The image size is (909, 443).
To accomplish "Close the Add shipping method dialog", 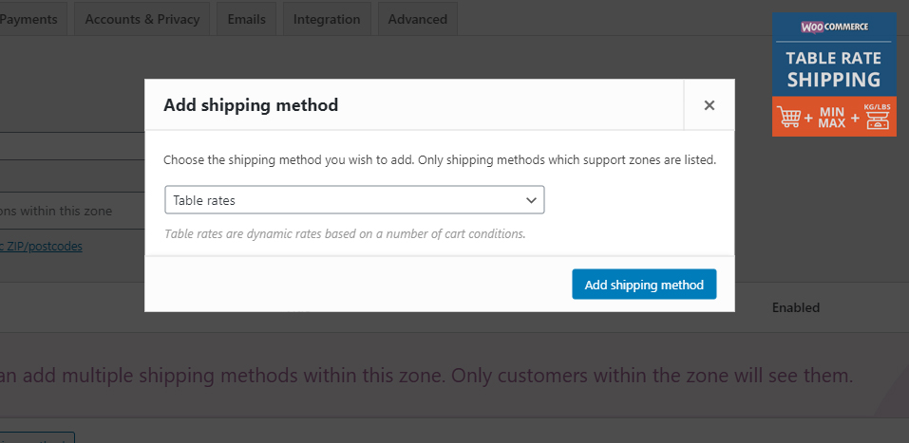I will click(709, 104).
